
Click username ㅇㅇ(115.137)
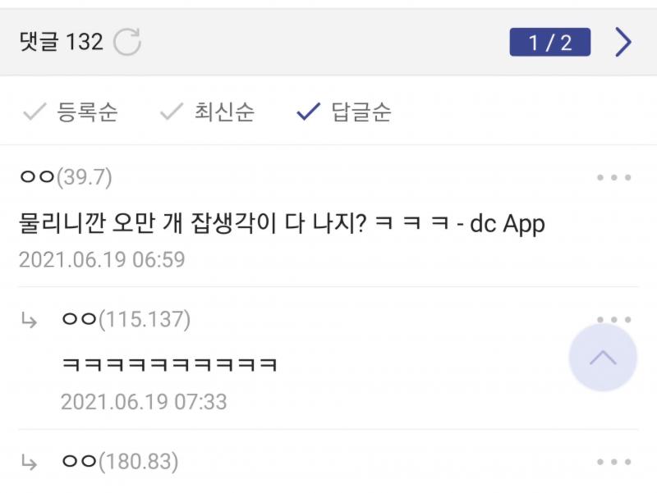(x=126, y=319)
